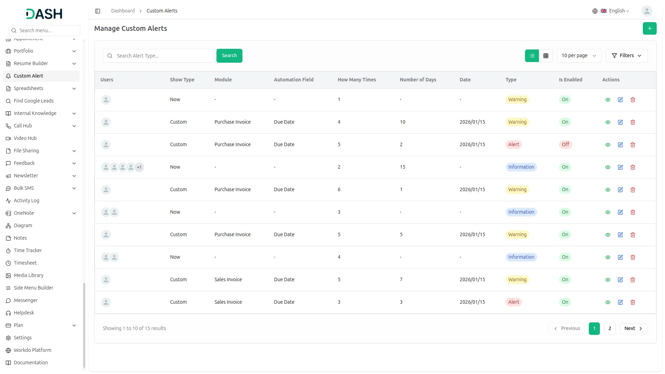Click the green plus add alert button
The height and width of the screenshot is (374, 665).
(649, 28)
